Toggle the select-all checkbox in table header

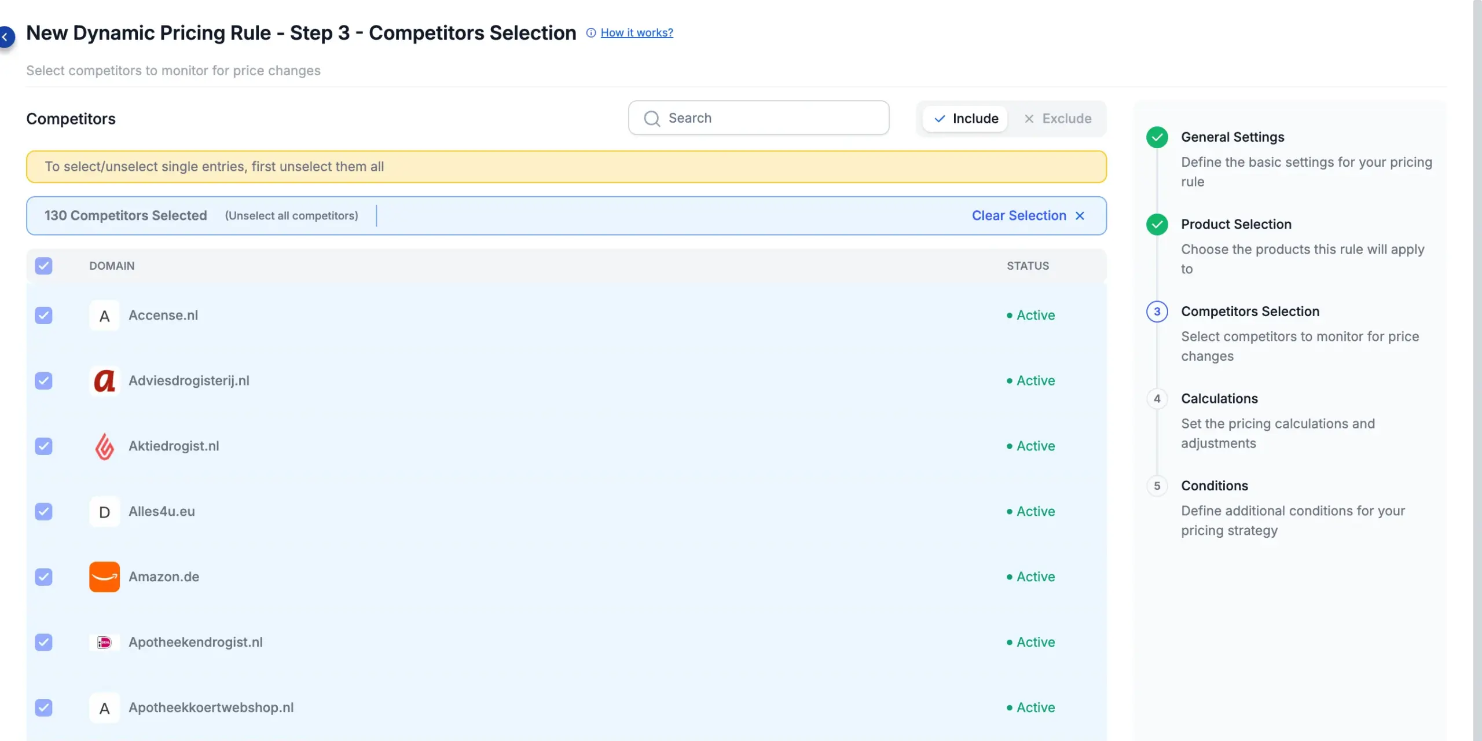(43, 266)
